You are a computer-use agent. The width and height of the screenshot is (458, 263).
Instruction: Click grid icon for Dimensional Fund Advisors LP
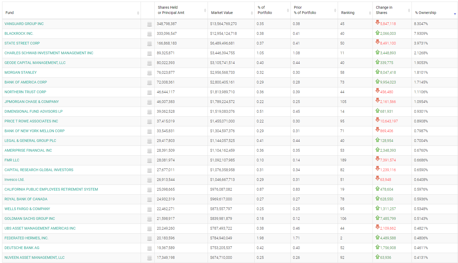[x=150, y=112]
